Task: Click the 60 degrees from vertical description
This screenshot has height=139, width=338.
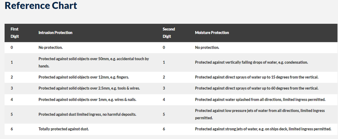Action: [257, 88]
